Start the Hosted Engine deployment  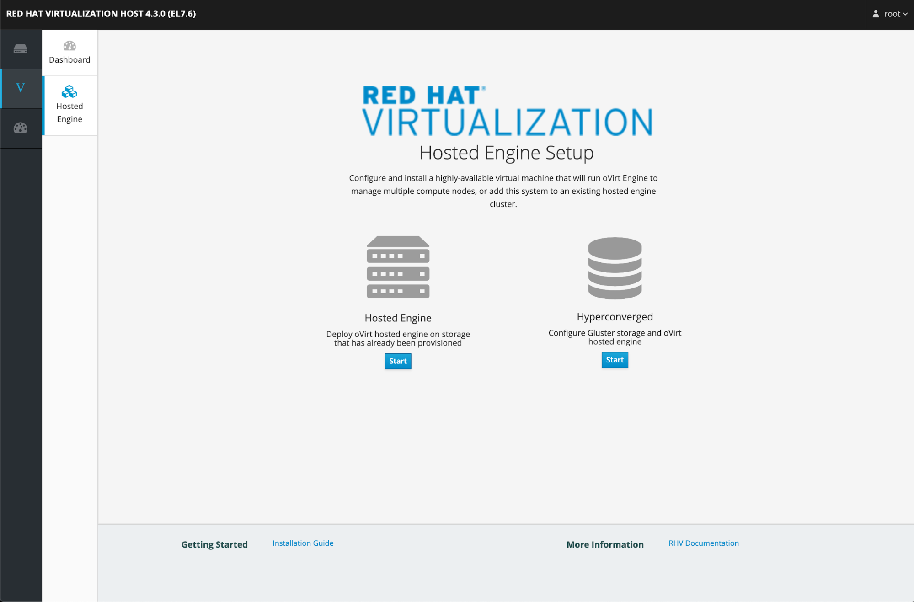[x=398, y=361]
